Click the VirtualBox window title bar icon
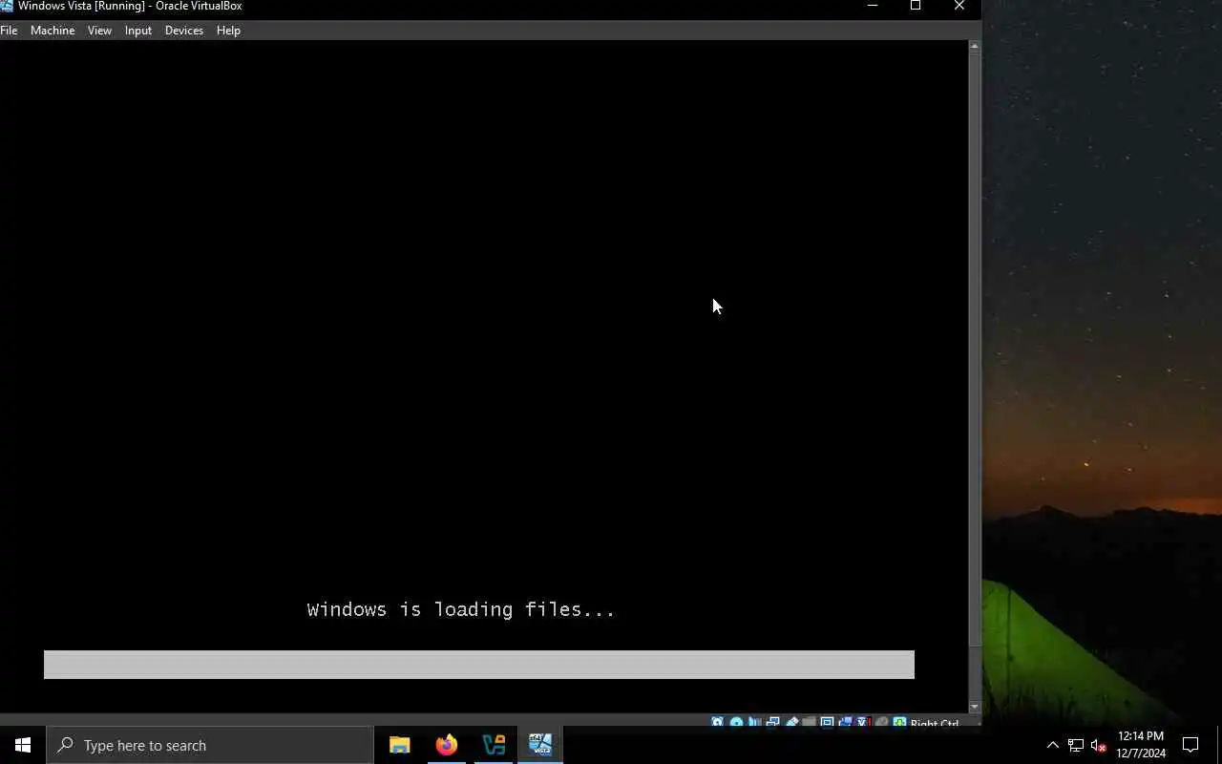This screenshot has width=1222, height=764. coord(7,6)
